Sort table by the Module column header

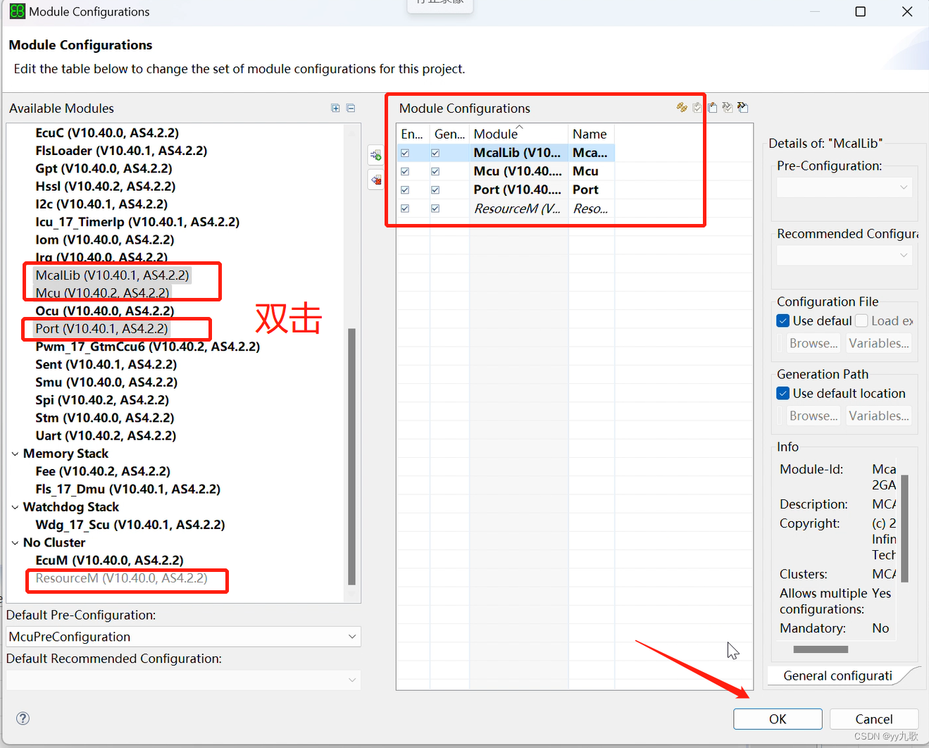518,134
